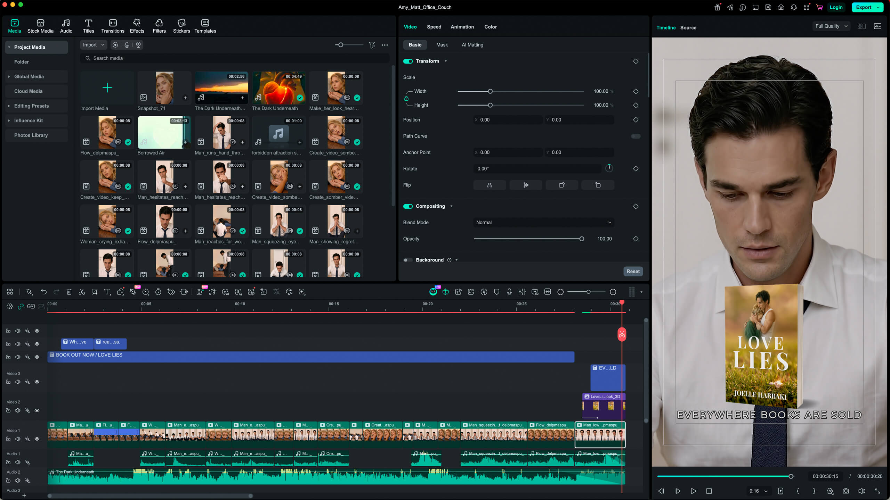Open the Titles panel
This screenshot has width=890, height=500.
pyautogui.click(x=88, y=26)
